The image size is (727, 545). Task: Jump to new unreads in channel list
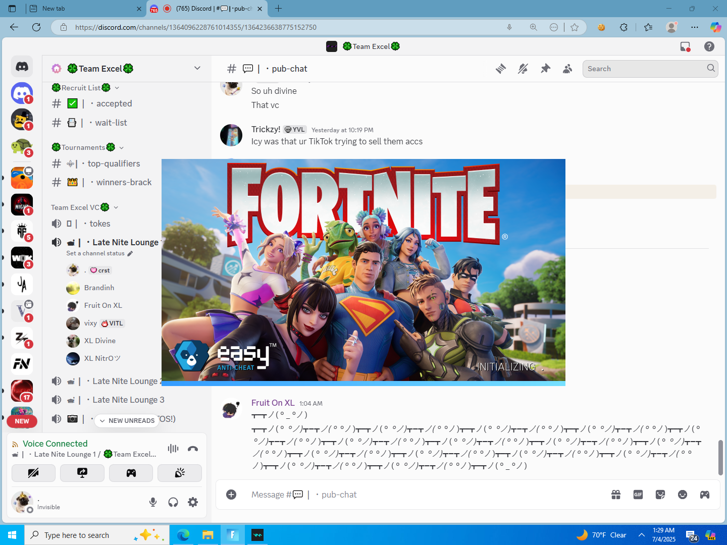coord(127,420)
